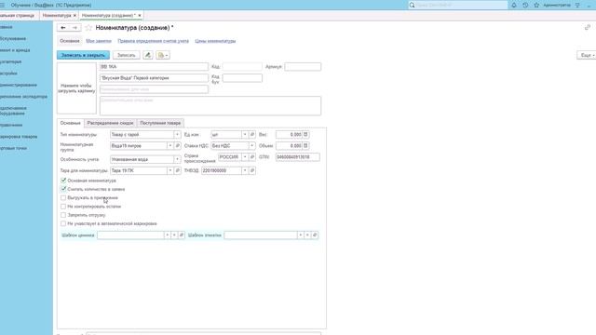Click the GTIN barcode input field

click(298, 157)
